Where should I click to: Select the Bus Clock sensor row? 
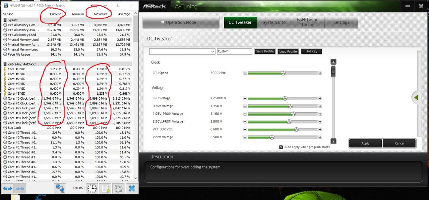(x=67, y=128)
